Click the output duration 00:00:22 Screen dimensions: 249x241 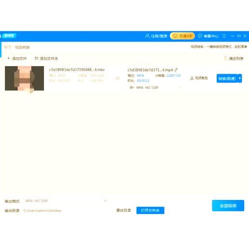click(x=143, y=80)
